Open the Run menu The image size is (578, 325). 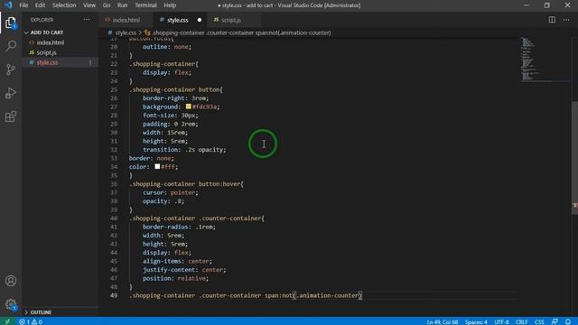click(123, 5)
